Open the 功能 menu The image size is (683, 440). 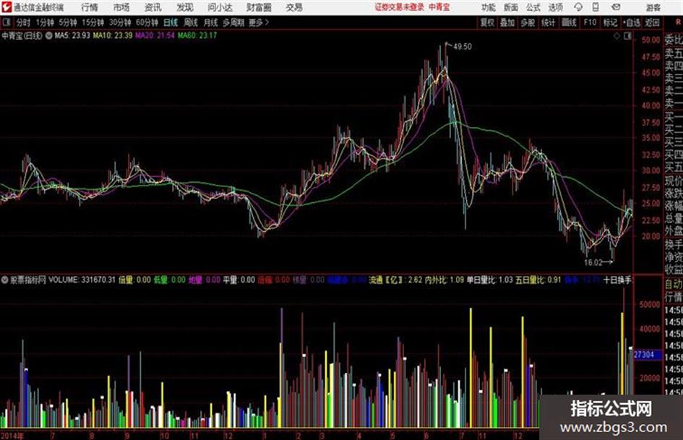click(488, 7)
